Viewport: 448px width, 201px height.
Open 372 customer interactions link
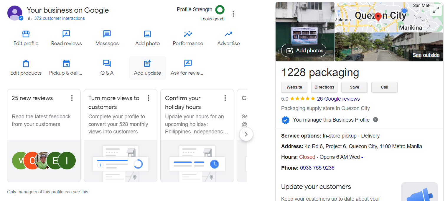59,18
